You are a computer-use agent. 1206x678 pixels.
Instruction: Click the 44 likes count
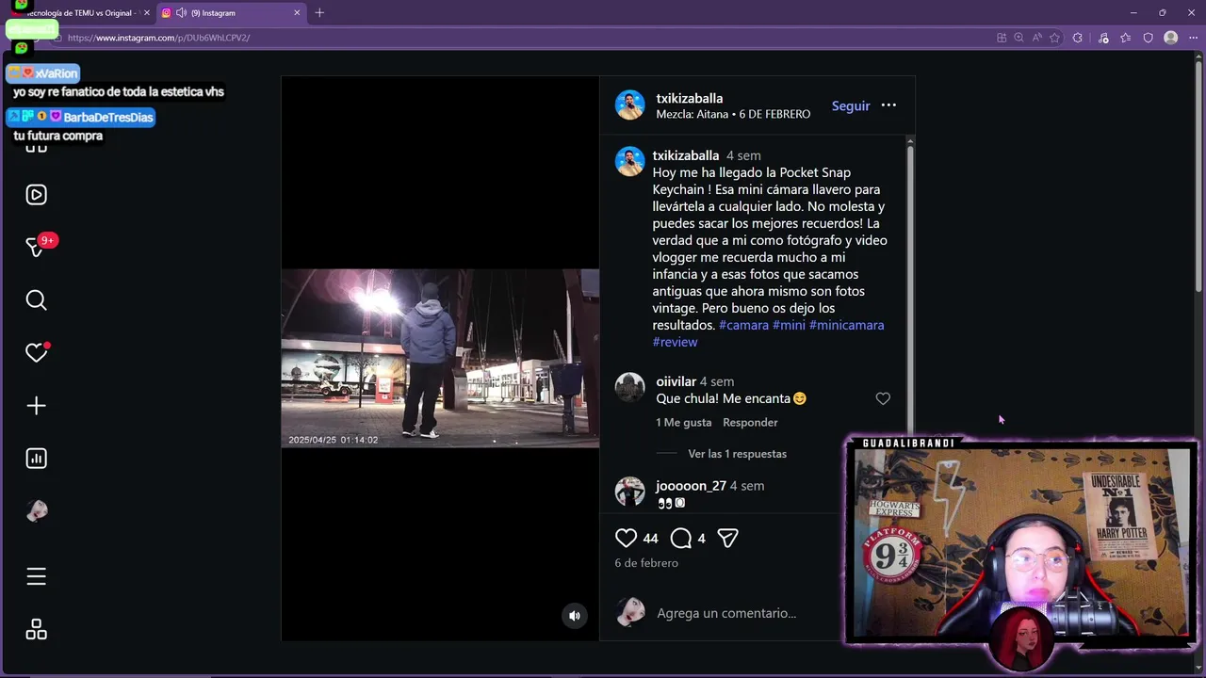point(650,539)
